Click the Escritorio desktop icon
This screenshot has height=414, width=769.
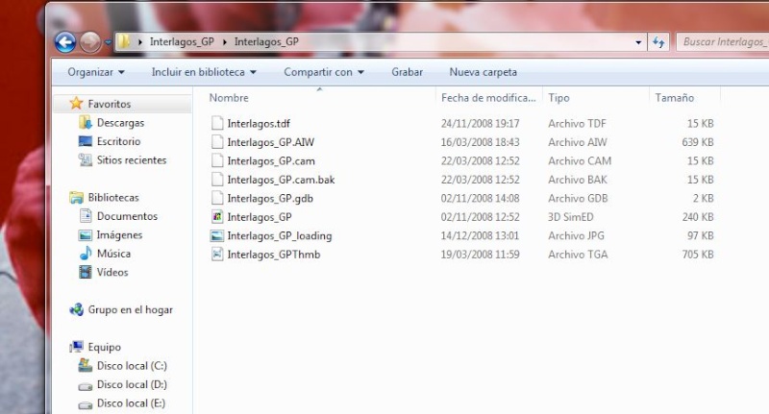[86, 141]
